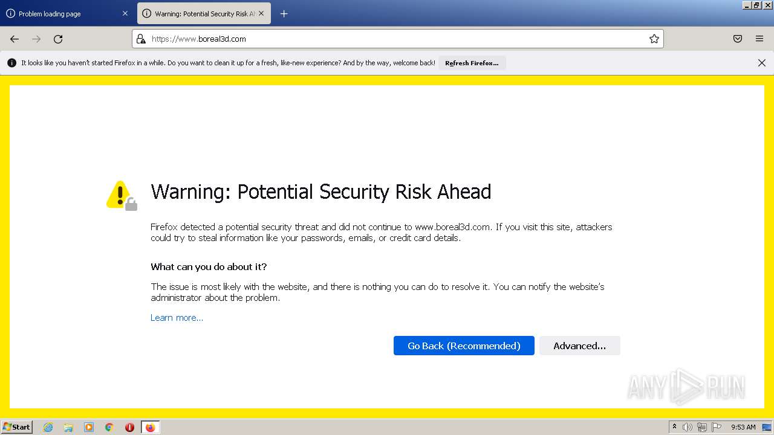Open a new tab
The width and height of the screenshot is (774, 435).
tap(284, 13)
